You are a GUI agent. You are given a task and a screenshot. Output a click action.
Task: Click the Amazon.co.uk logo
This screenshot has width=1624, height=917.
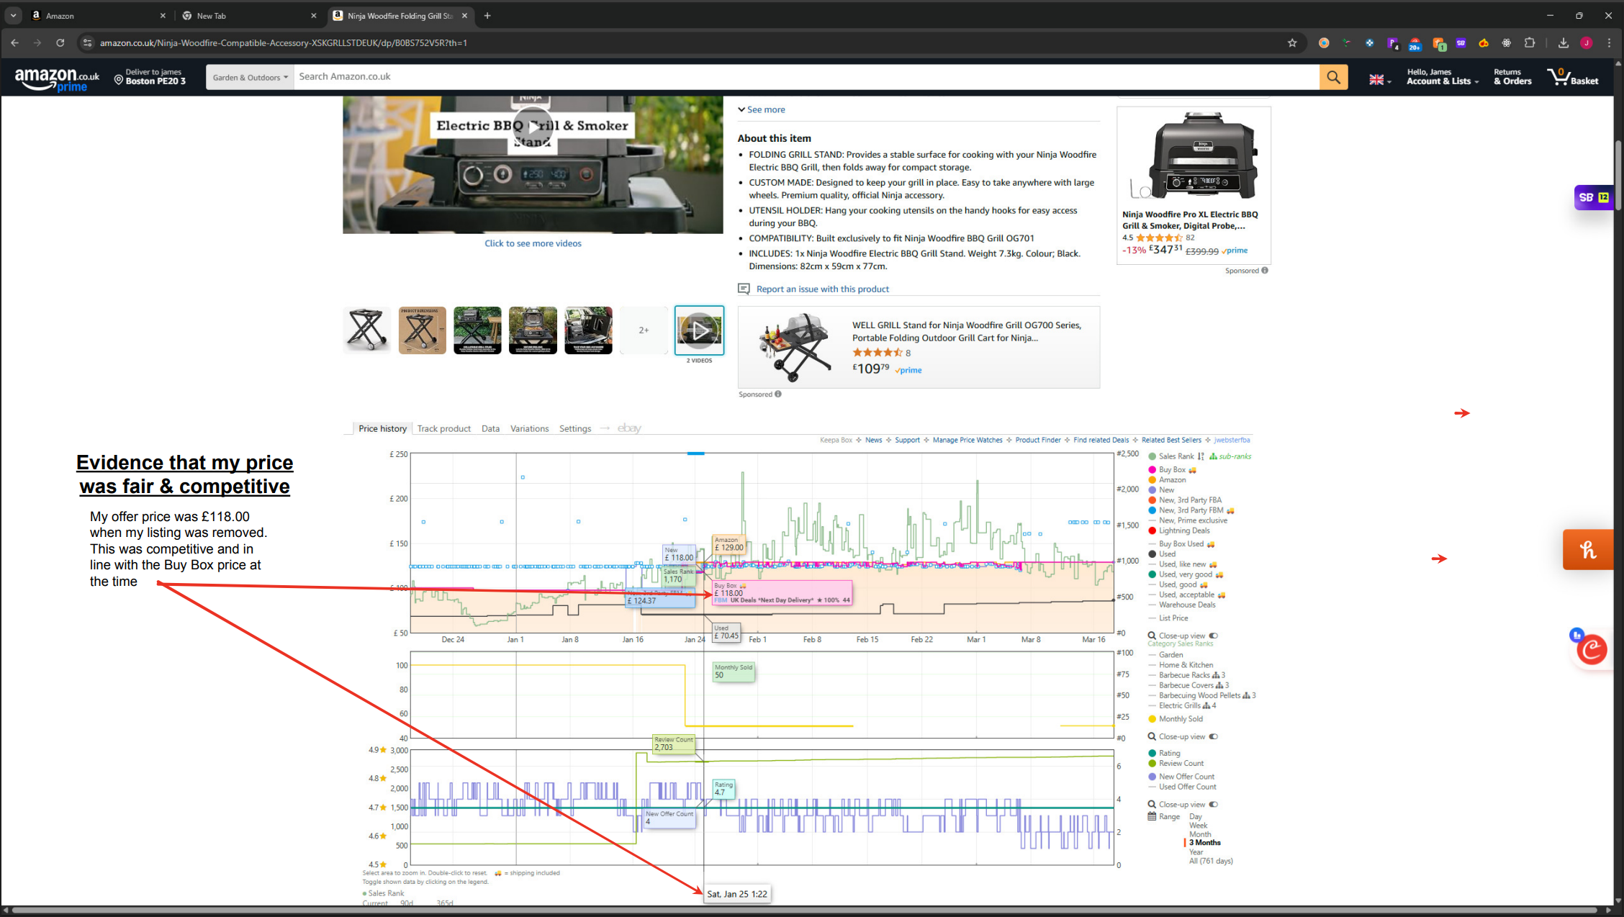57,79
